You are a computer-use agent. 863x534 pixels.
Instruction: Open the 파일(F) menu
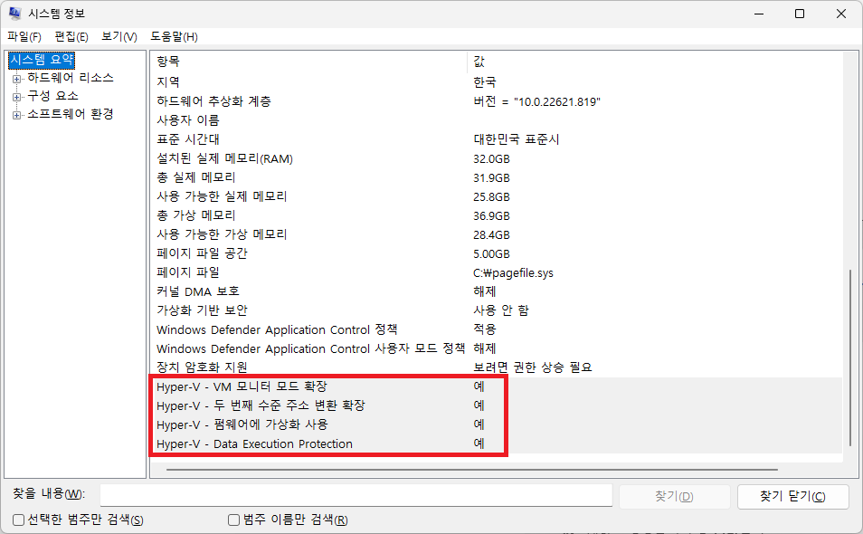[24, 37]
